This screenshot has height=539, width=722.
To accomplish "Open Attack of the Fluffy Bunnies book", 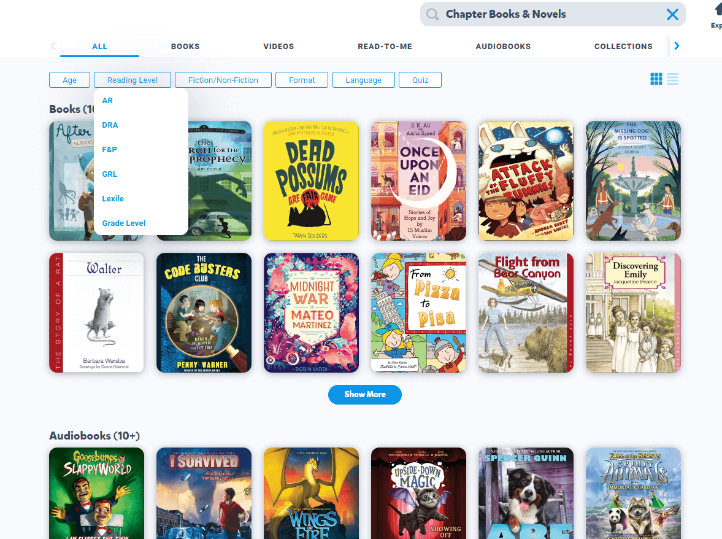I will coord(526,180).
